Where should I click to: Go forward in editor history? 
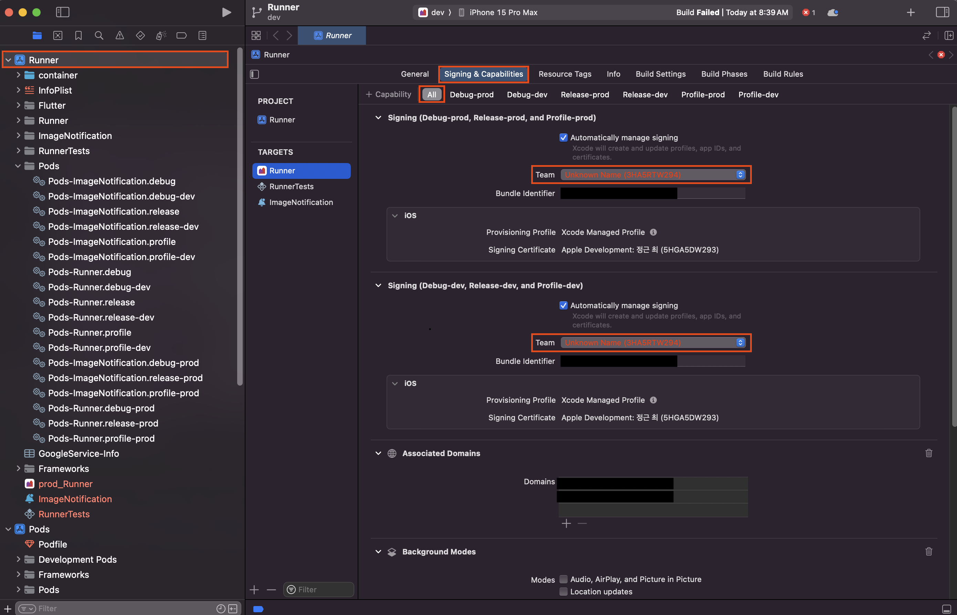click(x=290, y=35)
